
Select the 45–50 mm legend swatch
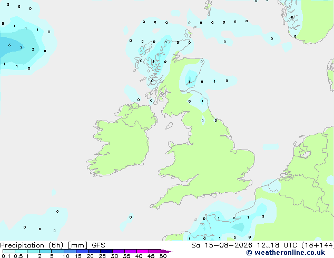[155, 251]
